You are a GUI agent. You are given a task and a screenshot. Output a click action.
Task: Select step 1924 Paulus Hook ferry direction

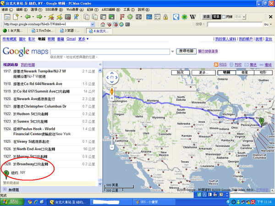tap(49, 131)
